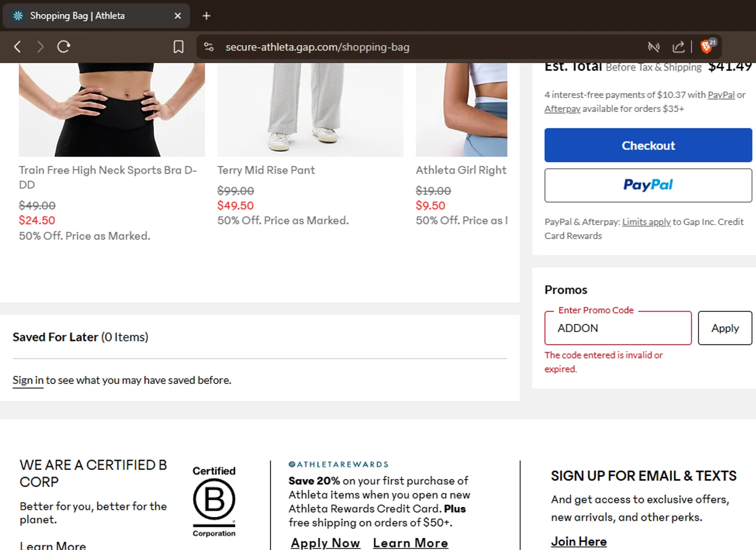Open the Terry Mid Rise Pant image
This screenshot has height=550, width=756.
click(310, 109)
